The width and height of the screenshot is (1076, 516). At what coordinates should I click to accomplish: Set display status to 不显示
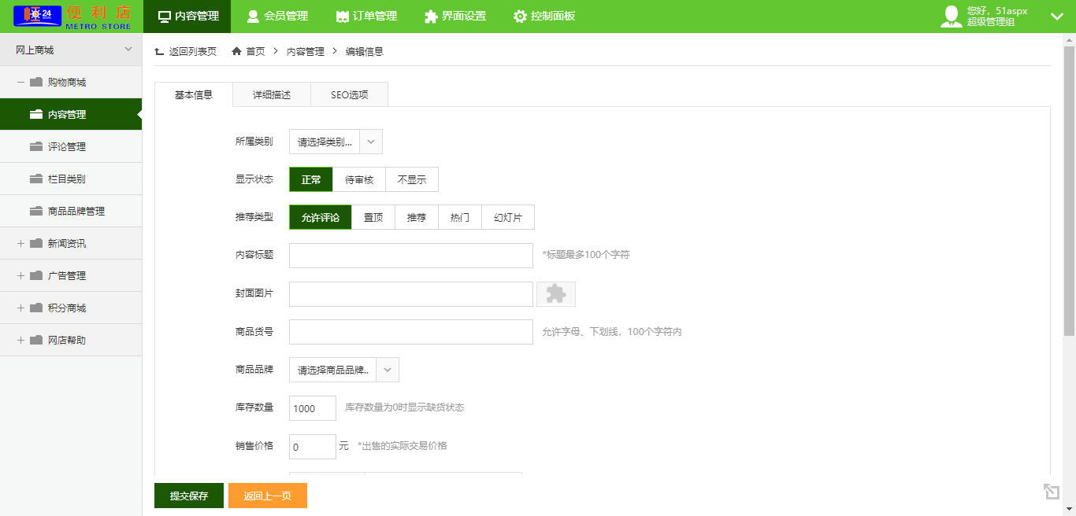click(x=411, y=180)
